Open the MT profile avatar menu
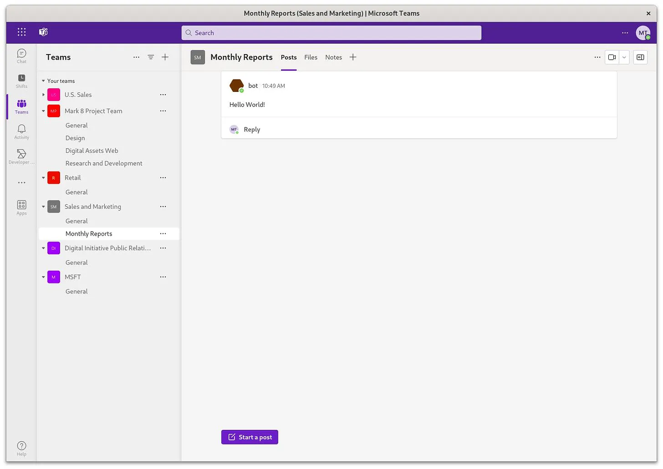Viewport: 663px width, 469px height. point(643,33)
